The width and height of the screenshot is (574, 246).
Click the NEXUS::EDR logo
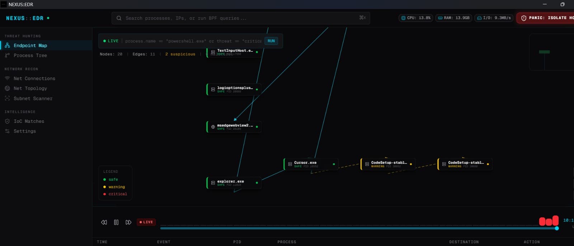point(25,18)
